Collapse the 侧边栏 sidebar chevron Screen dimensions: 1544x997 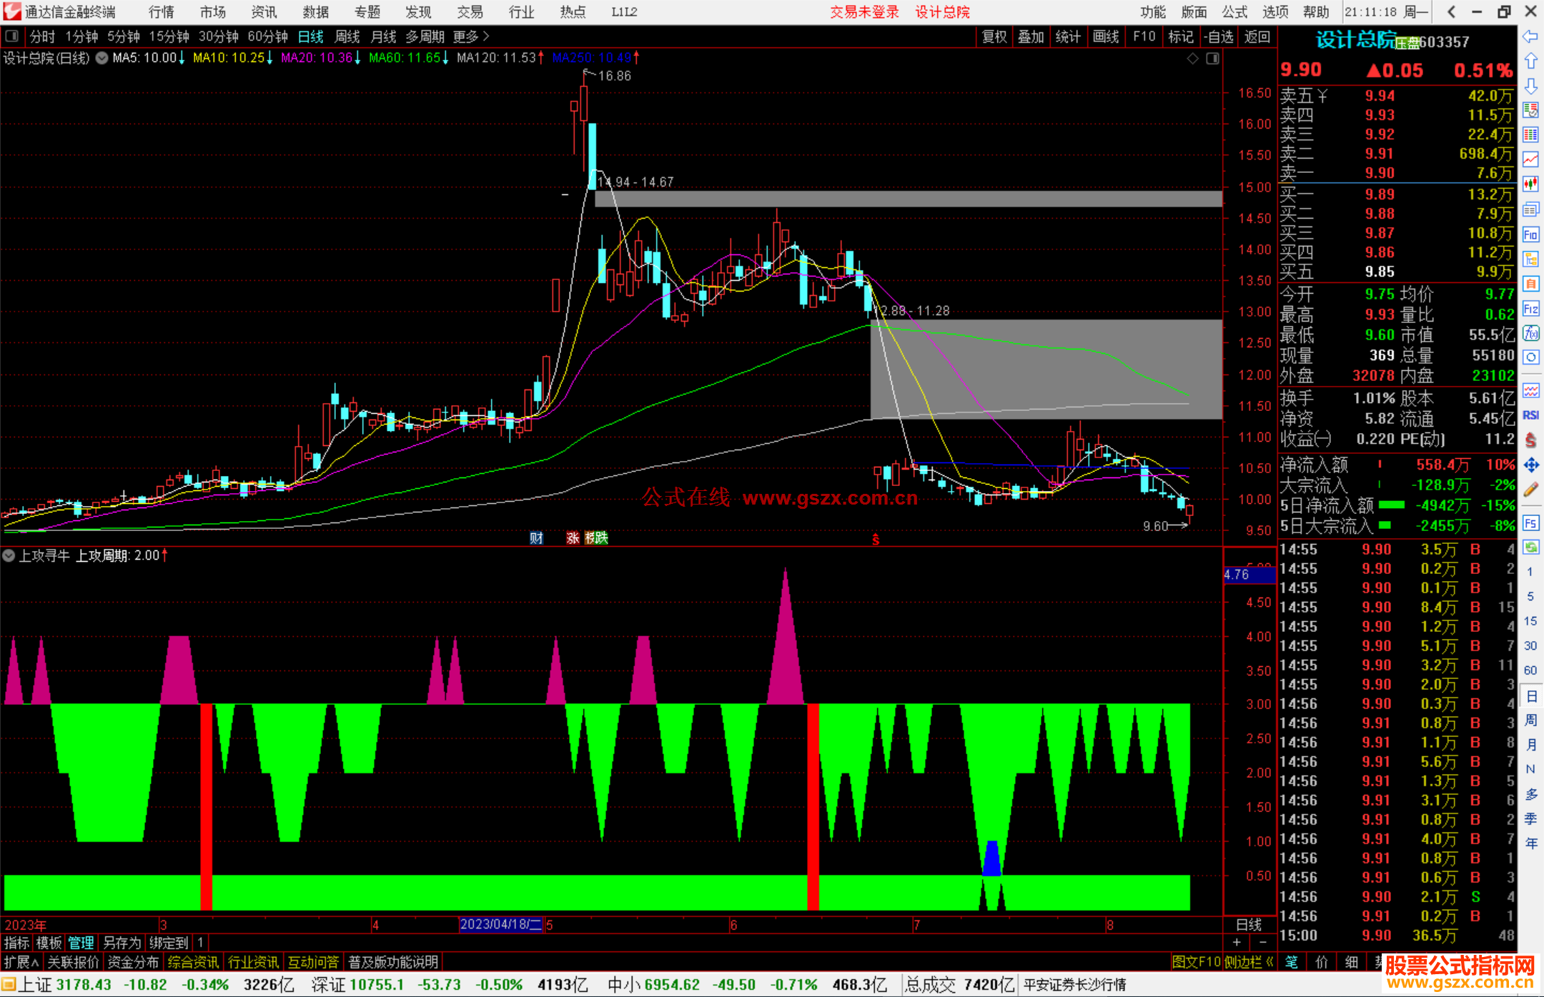(1270, 962)
